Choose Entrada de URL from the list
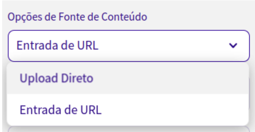 pos(128,110)
